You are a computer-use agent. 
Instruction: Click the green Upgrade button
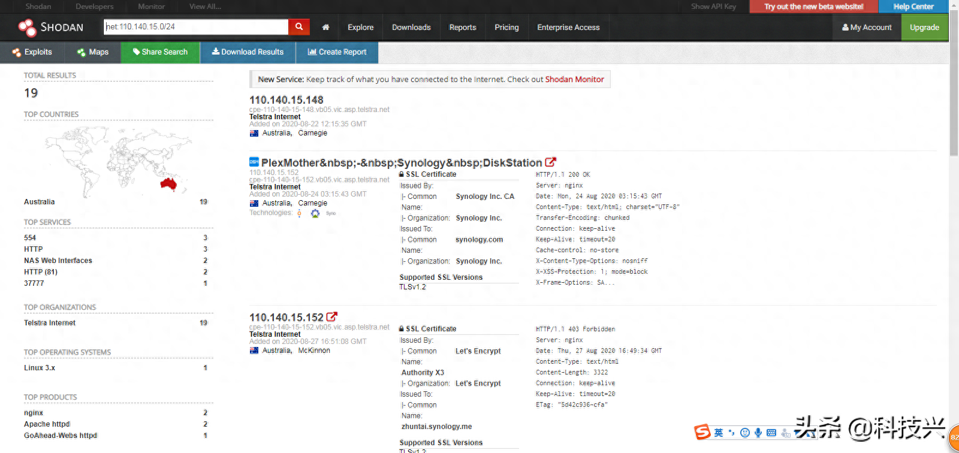924,28
